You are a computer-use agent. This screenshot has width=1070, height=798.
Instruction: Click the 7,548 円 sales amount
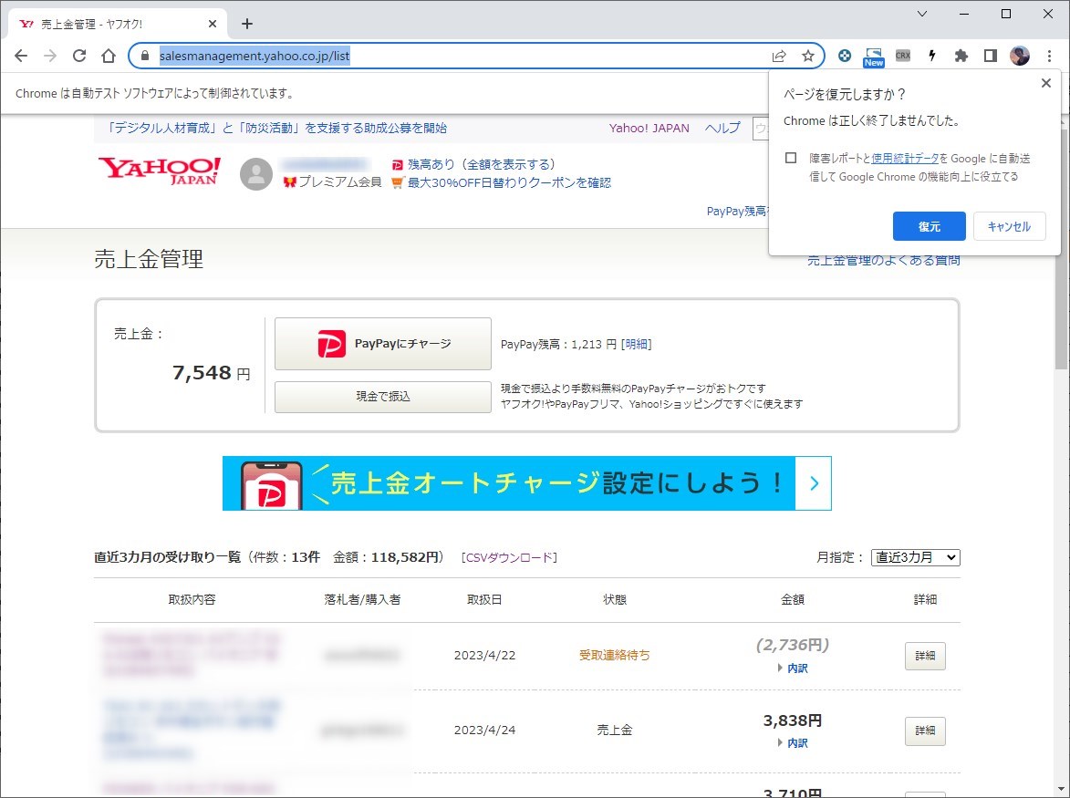point(211,373)
